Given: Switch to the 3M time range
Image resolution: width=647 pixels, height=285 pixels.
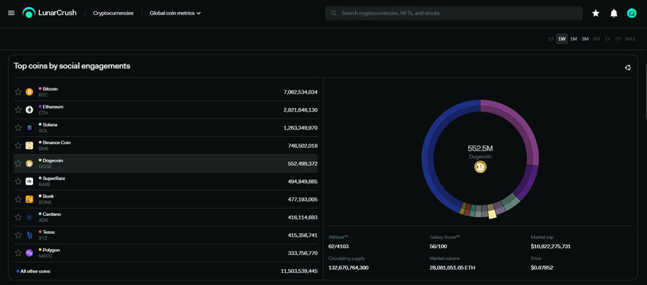Looking at the screenshot, I should pos(585,39).
